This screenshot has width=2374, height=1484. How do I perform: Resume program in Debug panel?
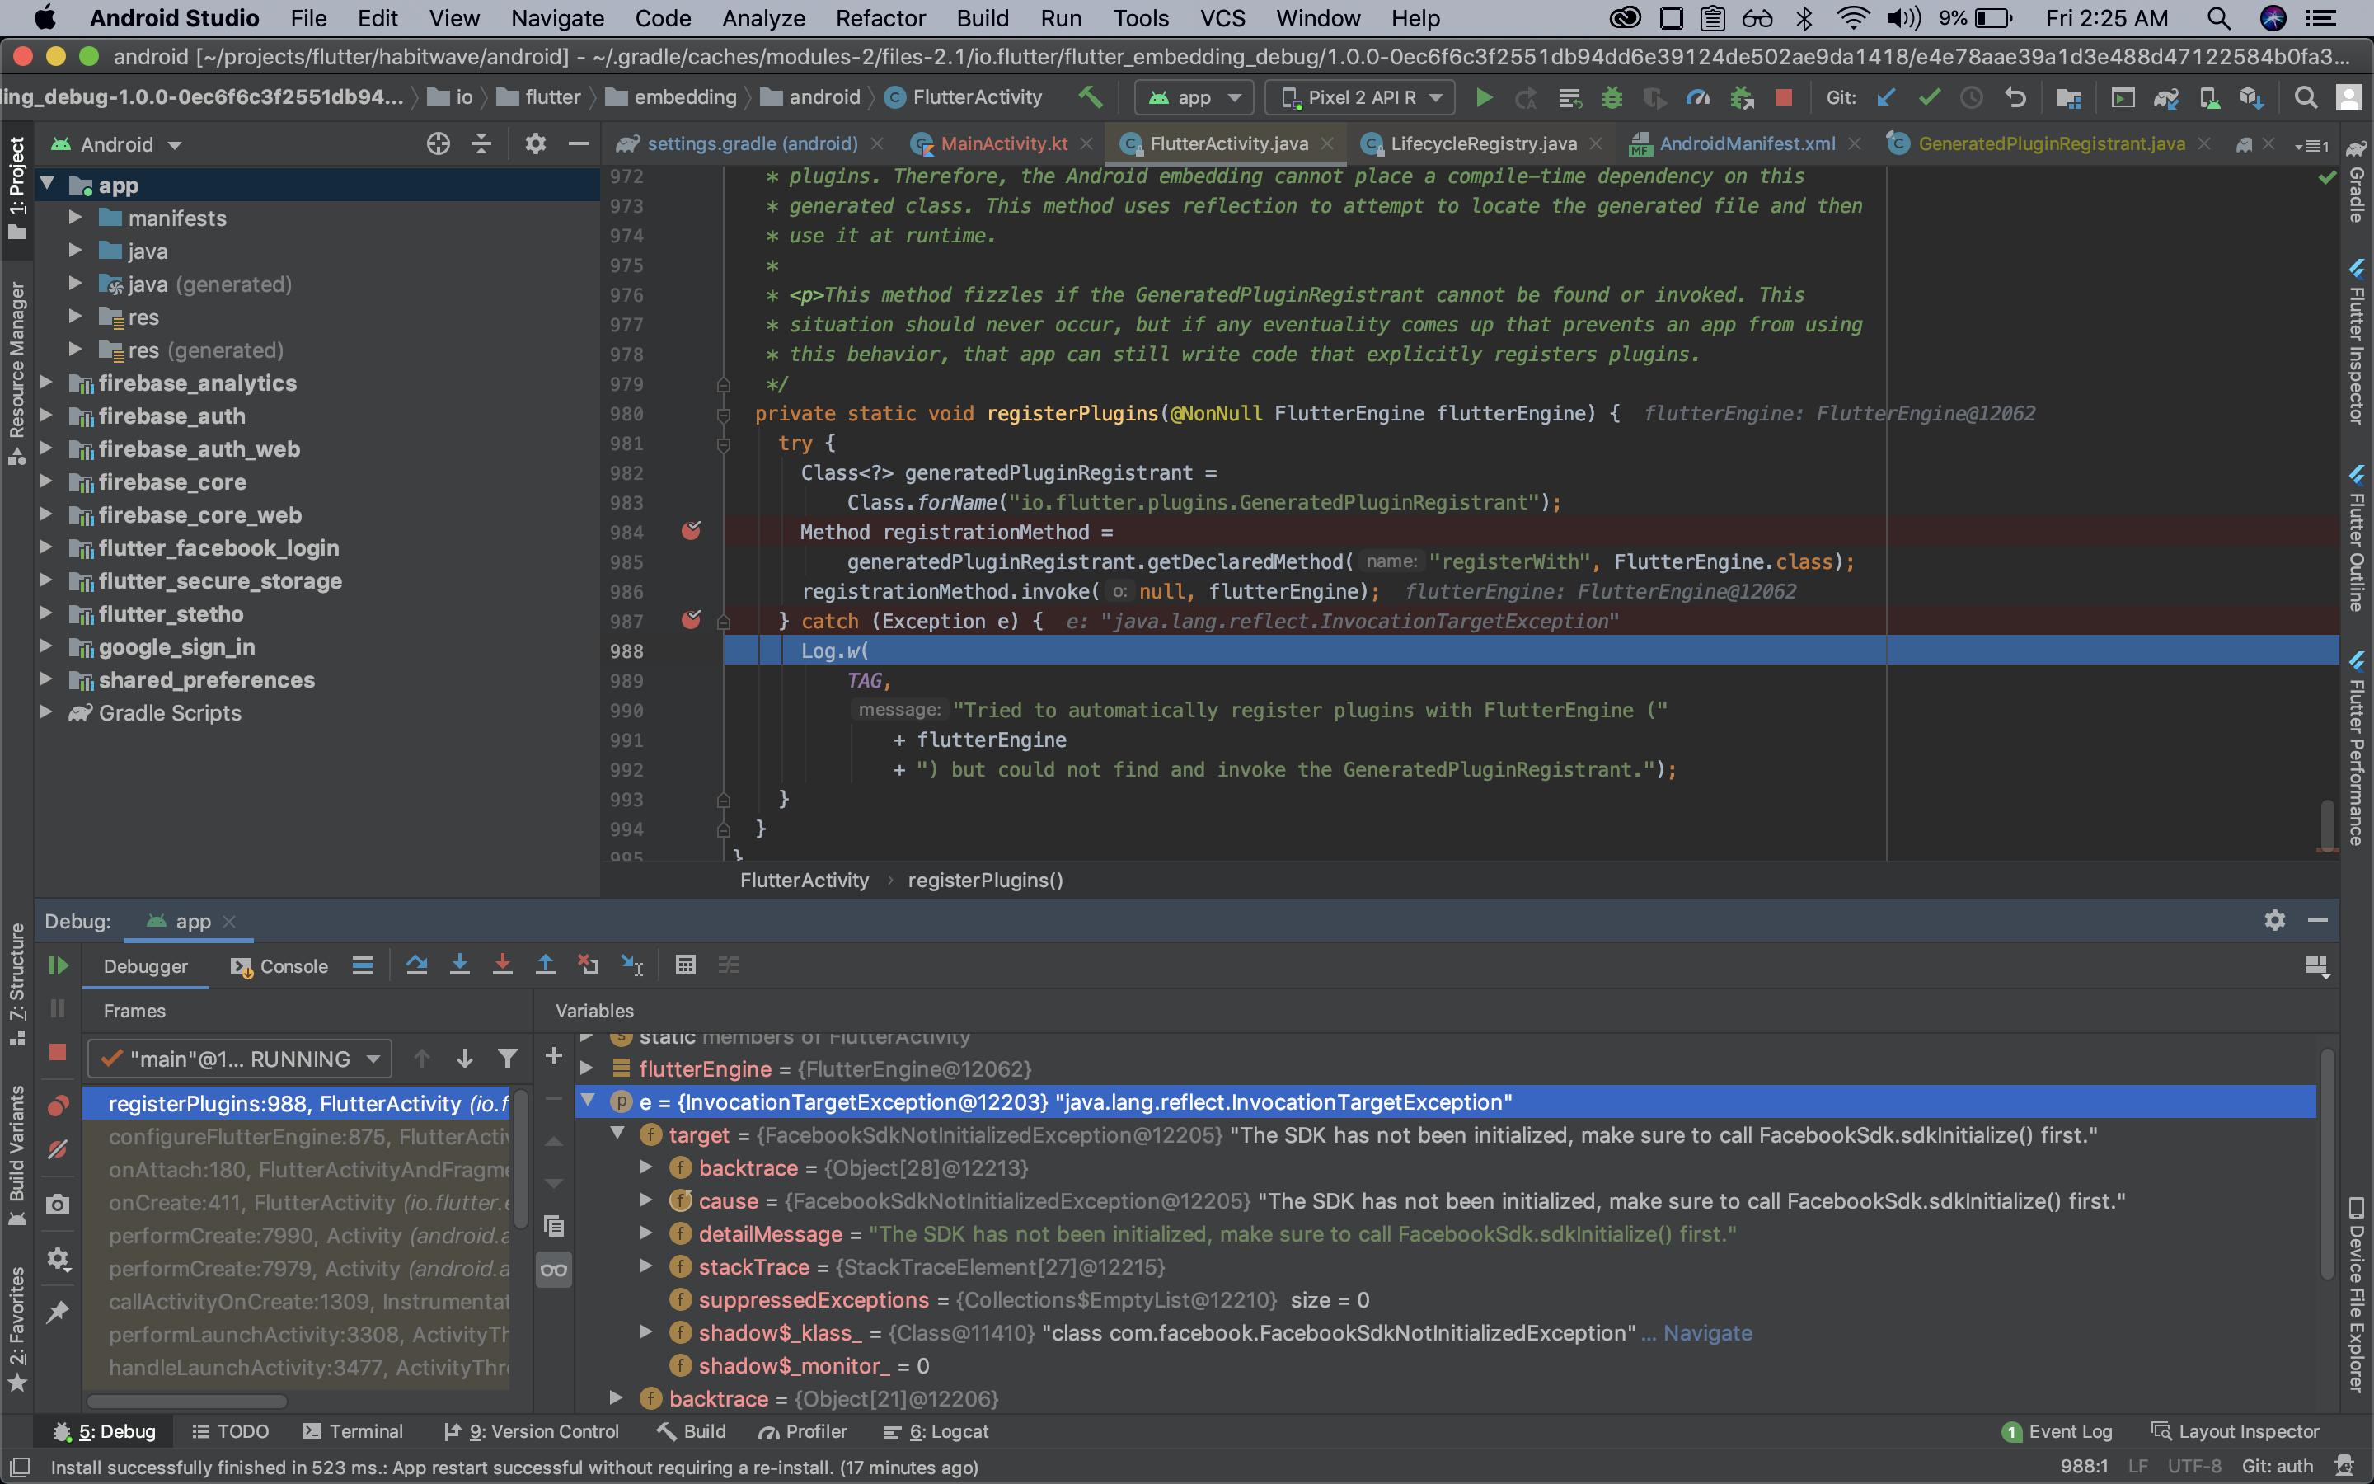click(x=58, y=965)
